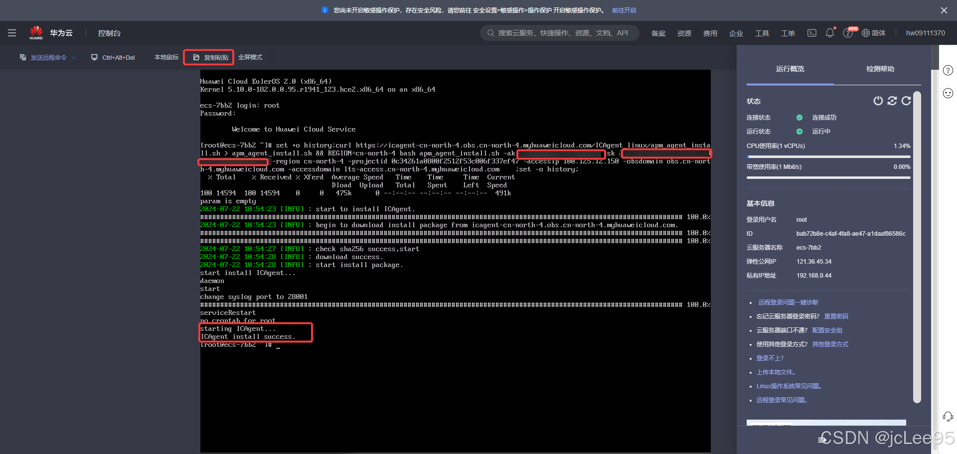Click the 云服务器名称 value ecs-7bb2
Image resolution: width=957 pixels, height=454 pixels.
[x=808, y=248]
